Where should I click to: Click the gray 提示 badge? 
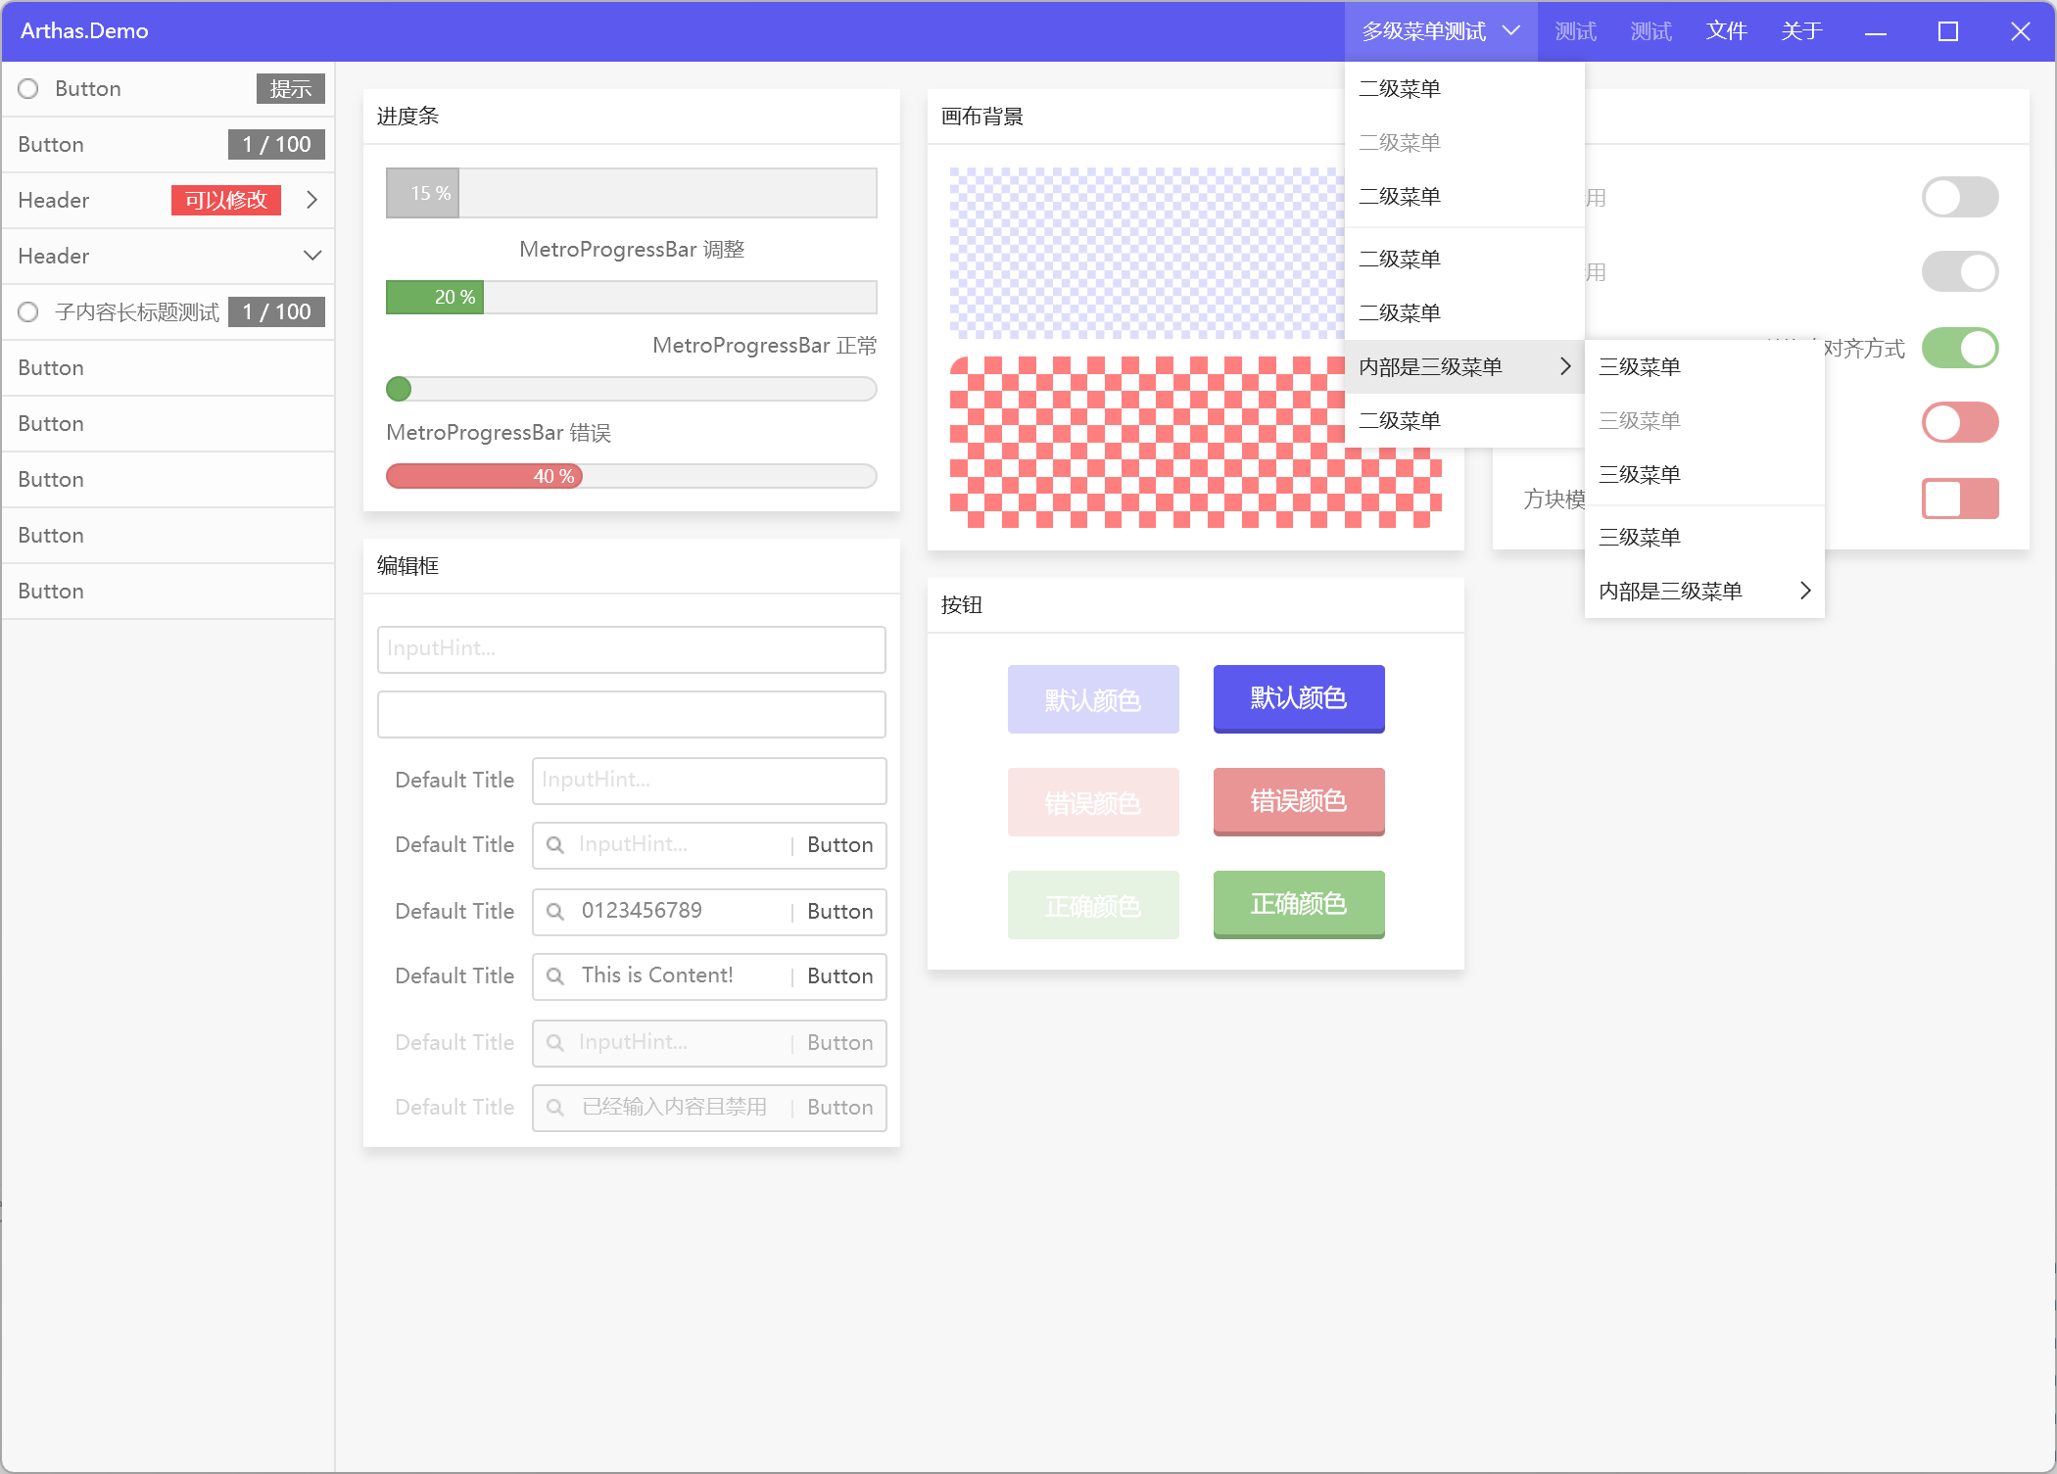[290, 89]
